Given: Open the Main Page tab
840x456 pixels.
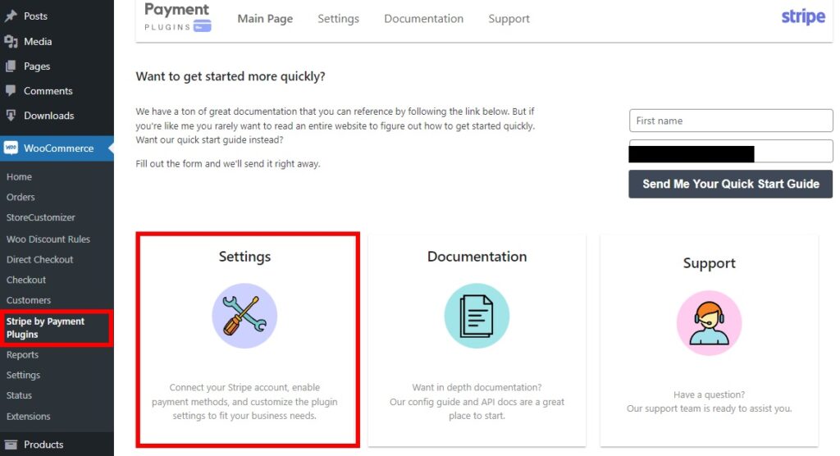Looking at the screenshot, I should (265, 19).
